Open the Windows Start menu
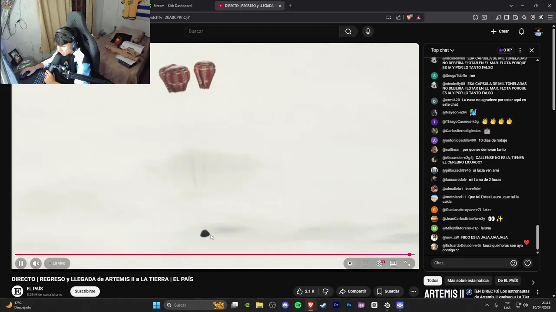Image resolution: width=556 pixels, height=312 pixels. point(156,305)
